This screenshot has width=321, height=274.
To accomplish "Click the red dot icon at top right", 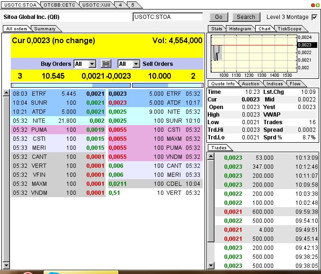I will coord(312,5).
